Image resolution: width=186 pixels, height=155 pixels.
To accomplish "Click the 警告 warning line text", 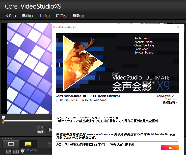I will click(x=96, y=144).
